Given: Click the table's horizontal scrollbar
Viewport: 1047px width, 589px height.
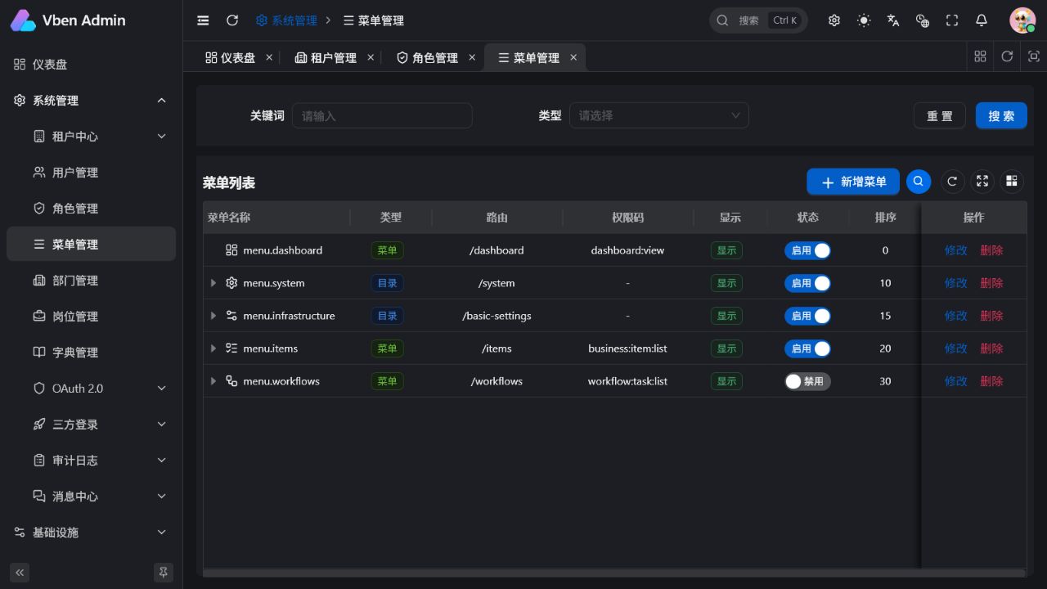Looking at the screenshot, I should click(613, 573).
